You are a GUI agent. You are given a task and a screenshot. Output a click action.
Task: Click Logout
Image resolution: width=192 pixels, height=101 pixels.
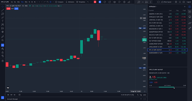[x=189, y=2]
